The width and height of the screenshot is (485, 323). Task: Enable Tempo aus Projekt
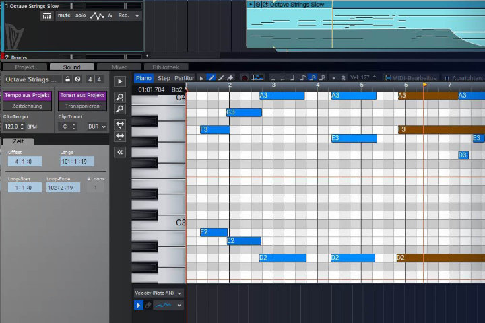(27, 95)
